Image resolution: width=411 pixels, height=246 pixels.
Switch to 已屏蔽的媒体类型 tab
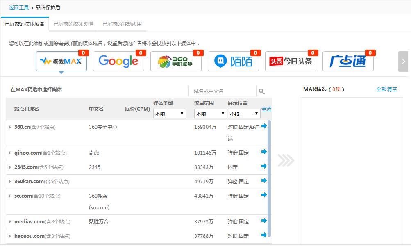[73, 24]
